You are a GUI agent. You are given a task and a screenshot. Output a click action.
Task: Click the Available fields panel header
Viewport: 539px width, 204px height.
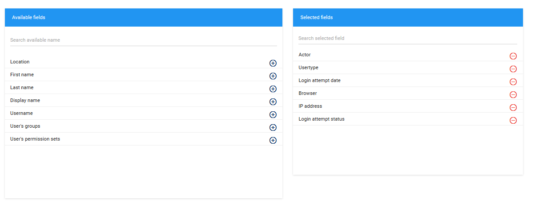coord(143,17)
